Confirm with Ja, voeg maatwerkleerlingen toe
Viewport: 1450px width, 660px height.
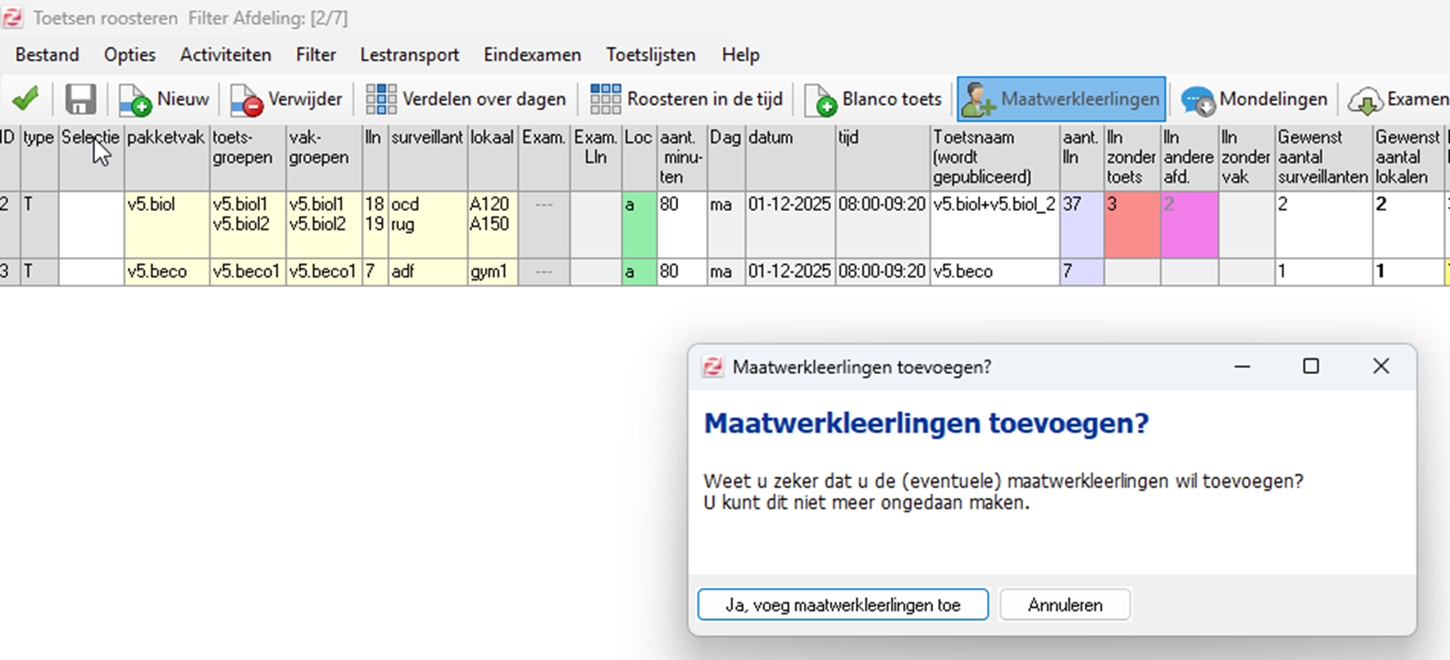[842, 605]
